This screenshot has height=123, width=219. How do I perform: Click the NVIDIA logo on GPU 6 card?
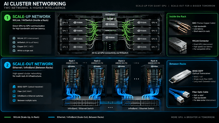(142, 39)
